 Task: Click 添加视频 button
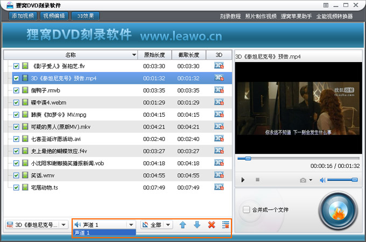click(23, 16)
